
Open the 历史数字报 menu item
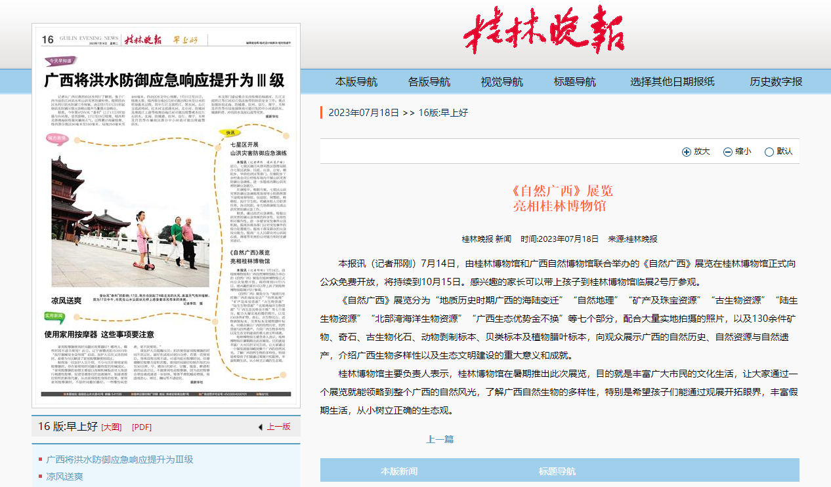[777, 82]
